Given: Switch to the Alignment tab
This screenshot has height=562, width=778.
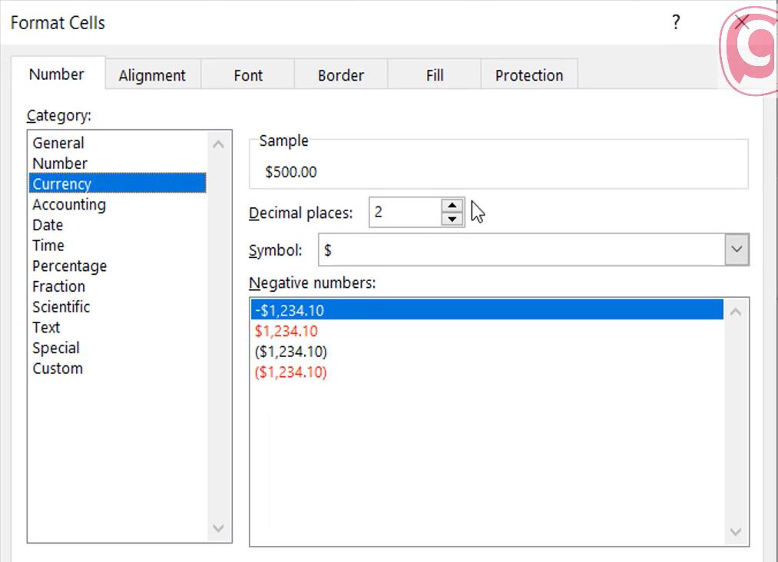Looking at the screenshot, I should click(x=152, y=74).
